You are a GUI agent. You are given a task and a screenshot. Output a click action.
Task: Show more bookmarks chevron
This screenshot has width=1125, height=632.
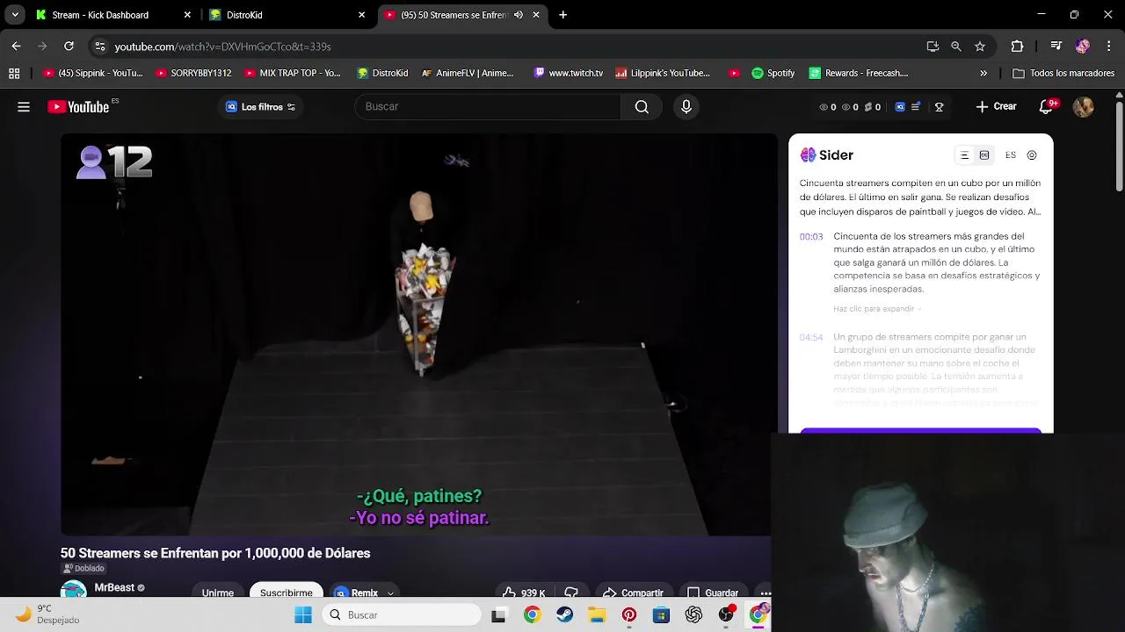click(983, 74)
